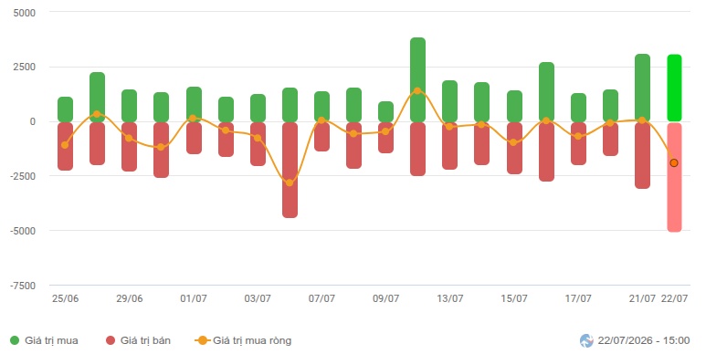Viewport: 706px width, 354px height.
Task: Click the light red sell bar for 22/07
Action: 674,177
